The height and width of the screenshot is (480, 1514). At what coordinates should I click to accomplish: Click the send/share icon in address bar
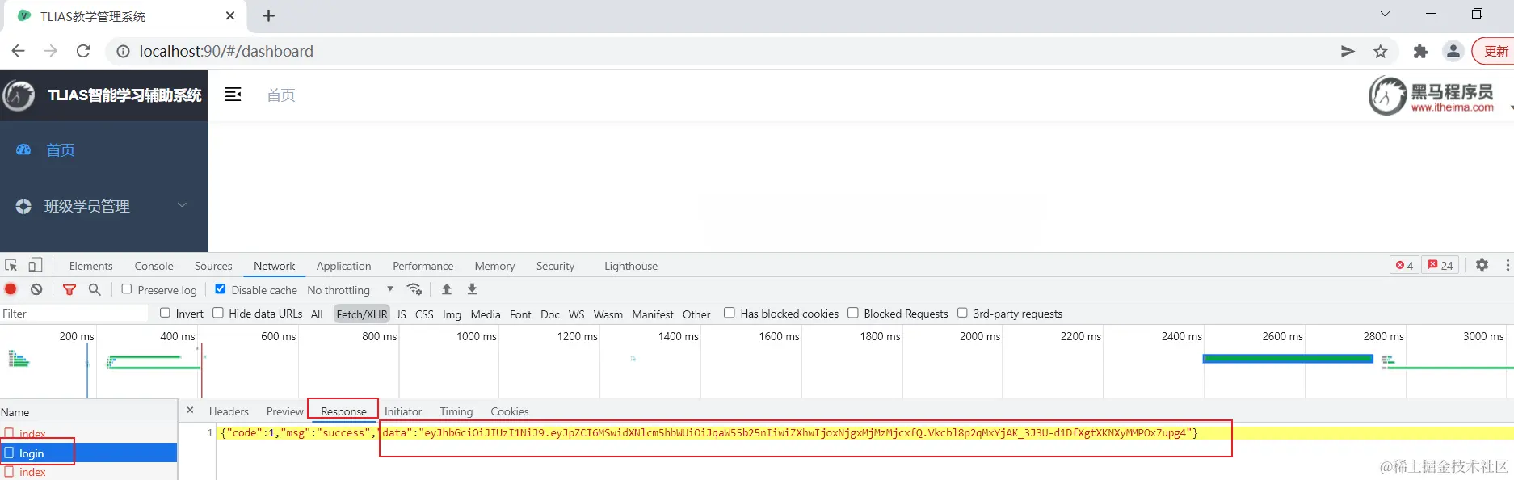[1348, 52]
